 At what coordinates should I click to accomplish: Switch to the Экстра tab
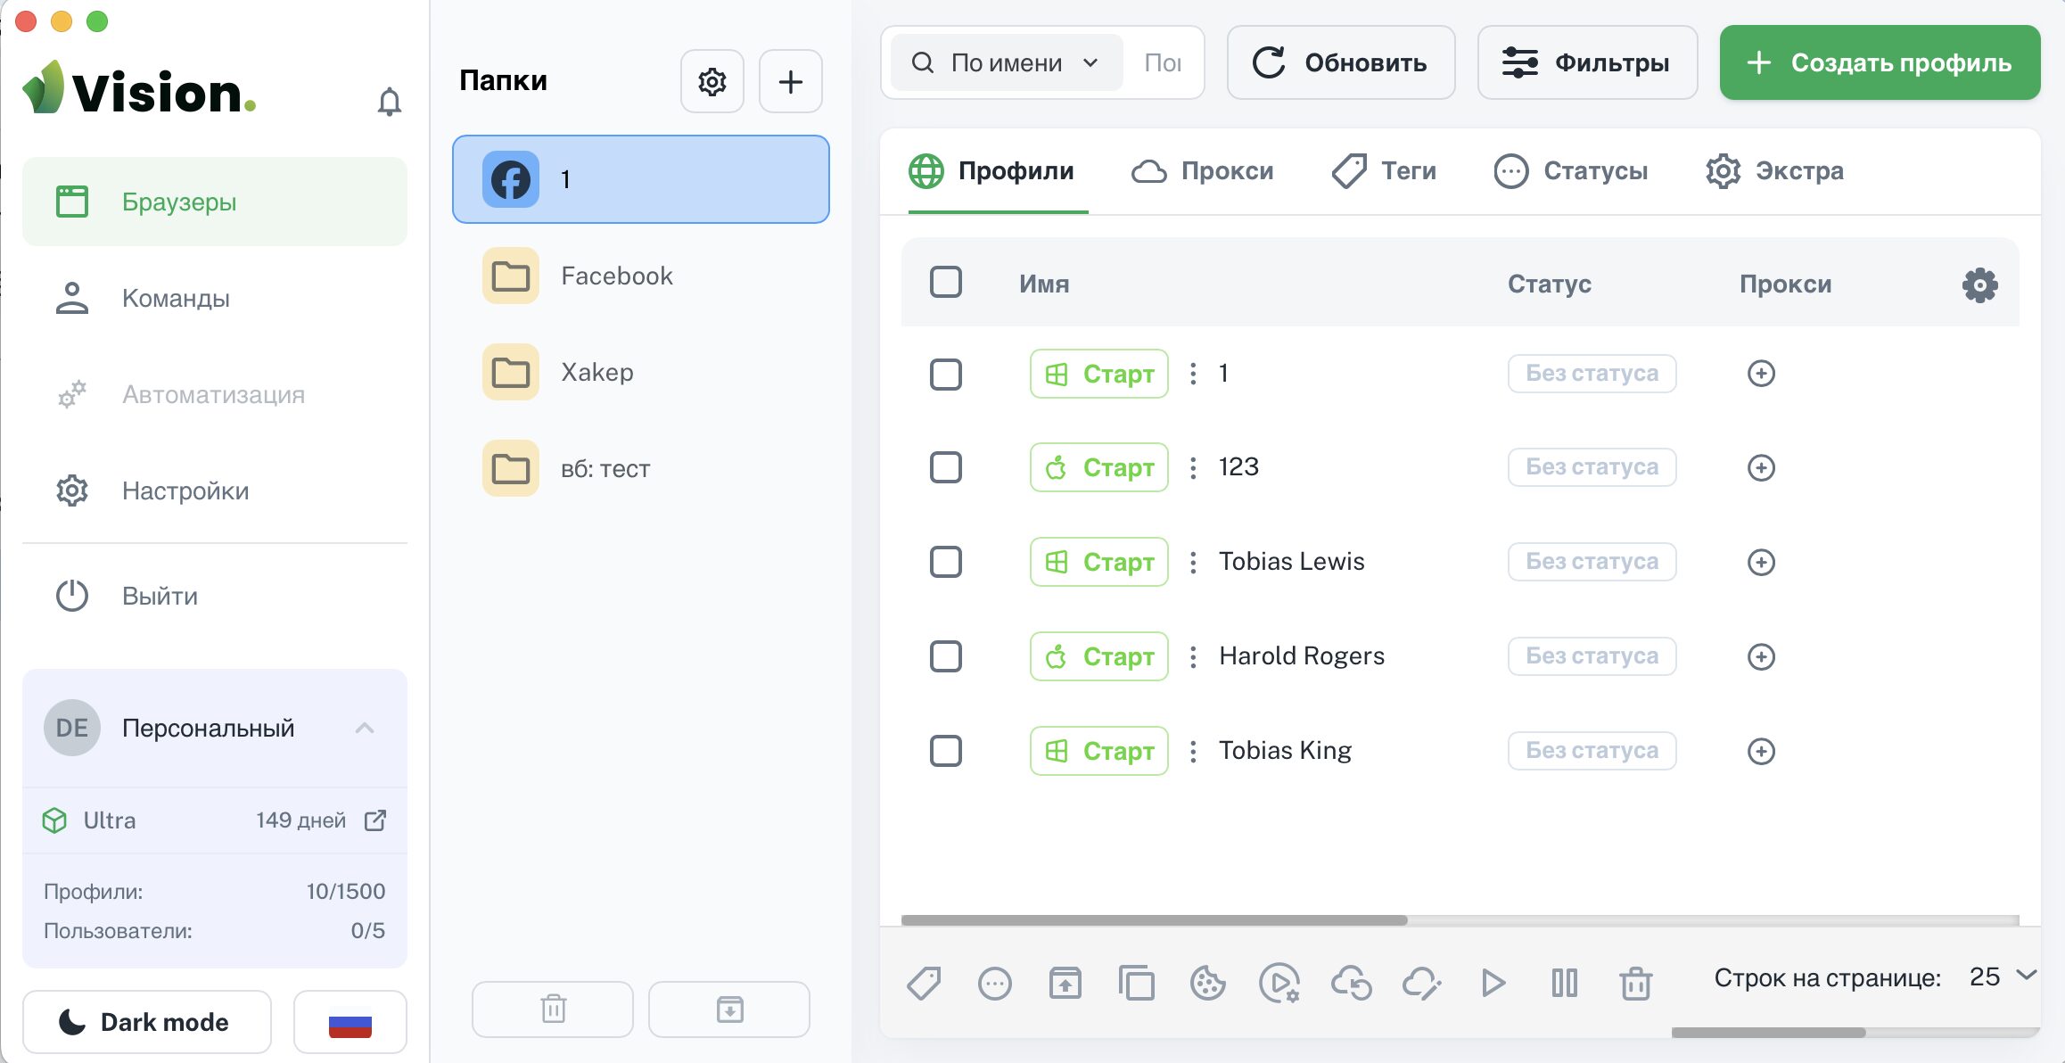pos(1774,171)
